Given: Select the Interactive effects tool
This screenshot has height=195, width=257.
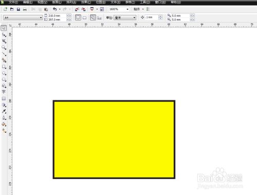Looking at the screenshot, I should click(x=4, y=105).
